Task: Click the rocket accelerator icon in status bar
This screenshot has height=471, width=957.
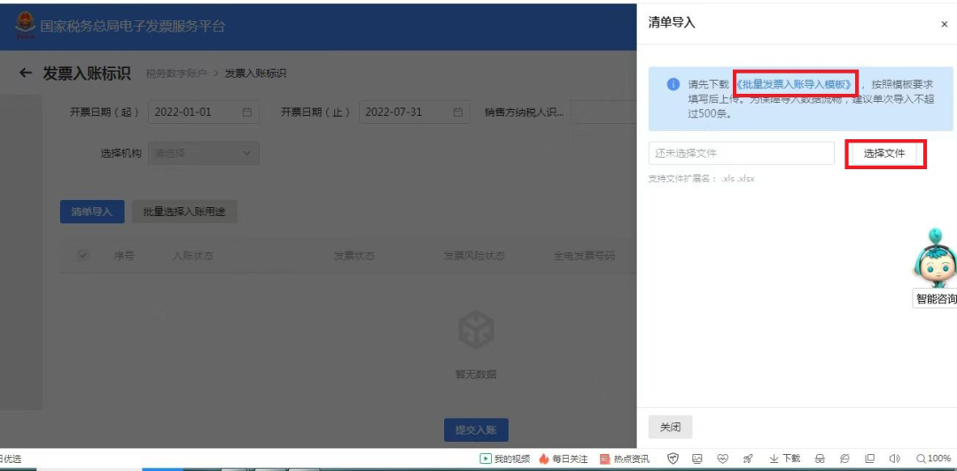Action: pyautogui.click(x=748, y=459)
